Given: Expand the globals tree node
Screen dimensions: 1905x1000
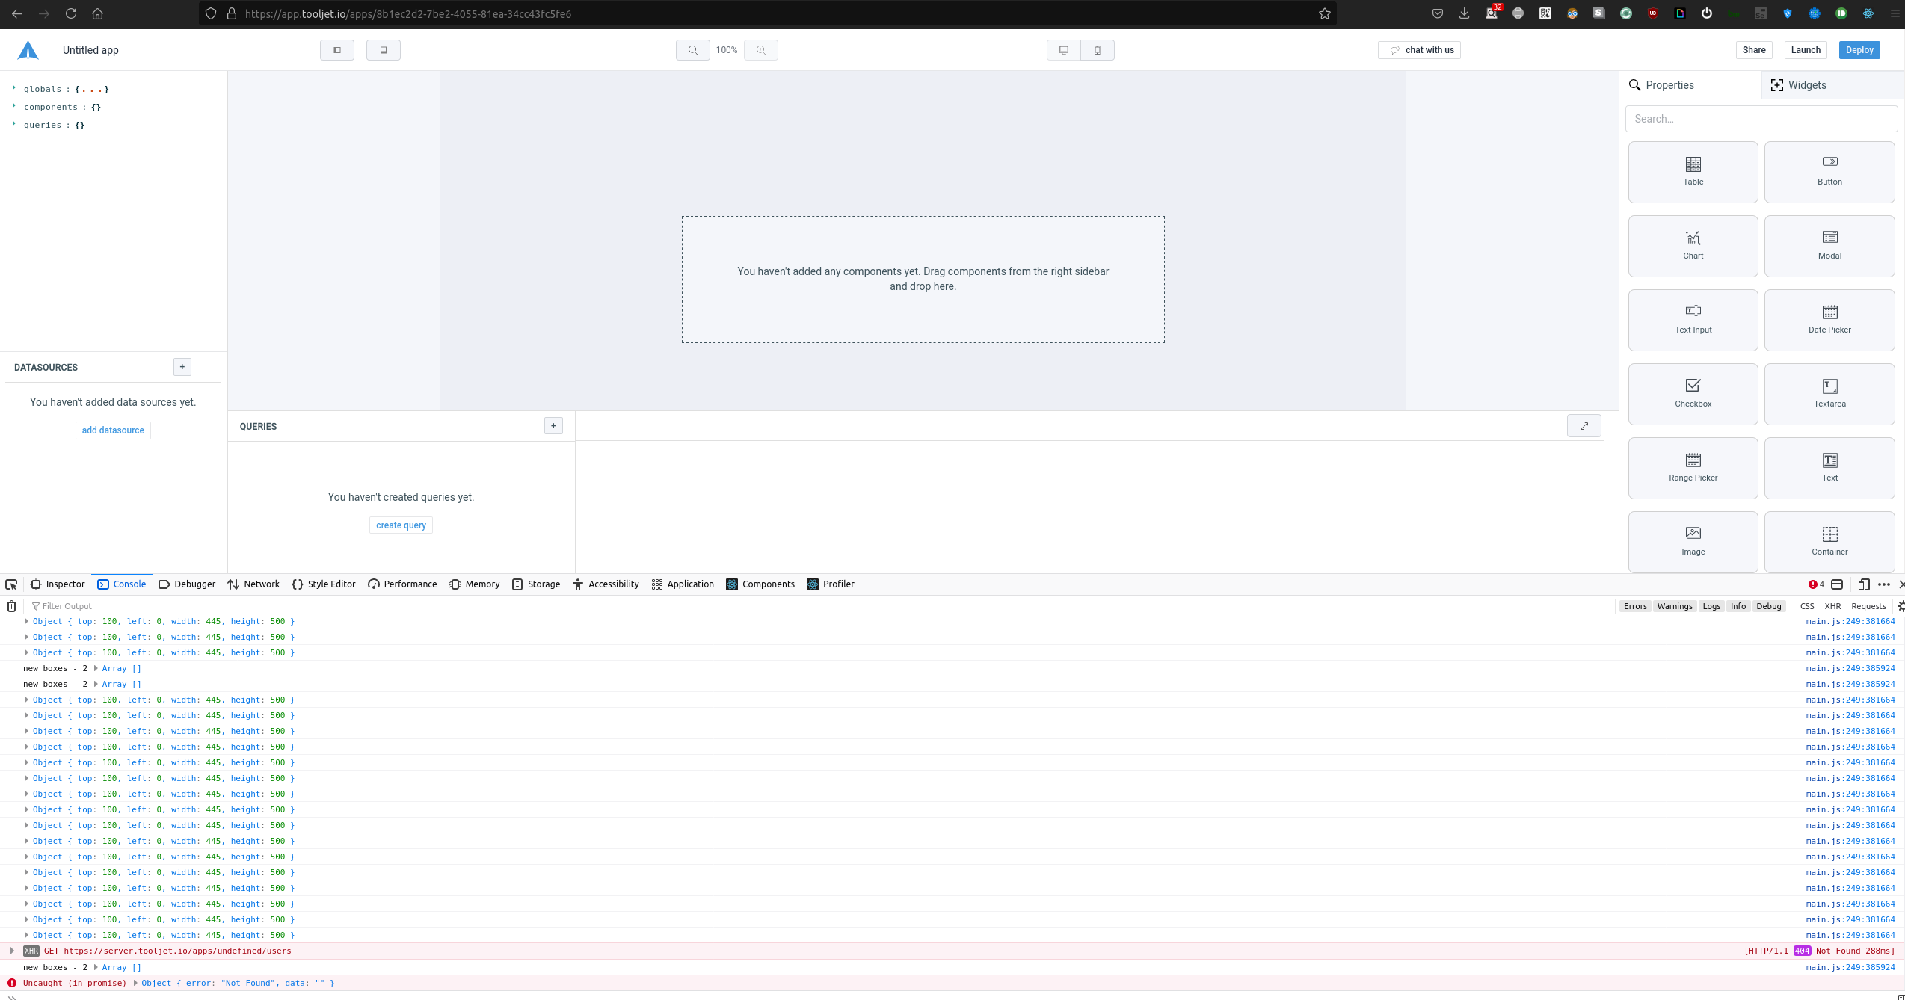Looking at the screenshot, I should coord(13,87).
